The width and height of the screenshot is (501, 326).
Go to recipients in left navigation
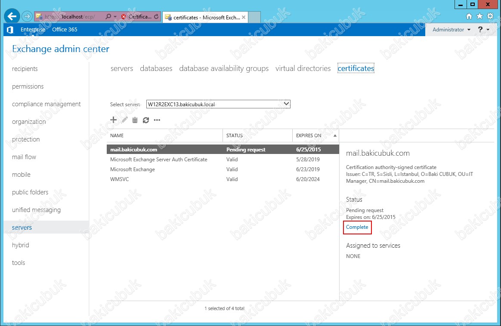25,69
